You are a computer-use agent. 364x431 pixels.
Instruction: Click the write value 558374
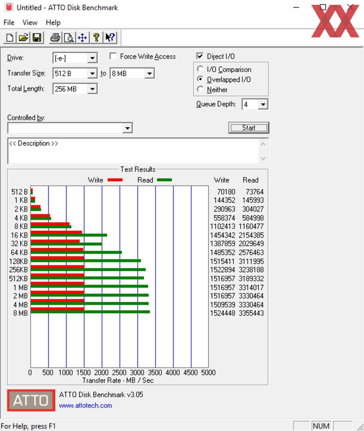click(x=224, y=218)
